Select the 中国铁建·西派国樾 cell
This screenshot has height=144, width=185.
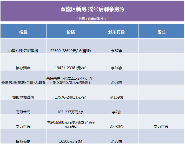coord(23,51)
